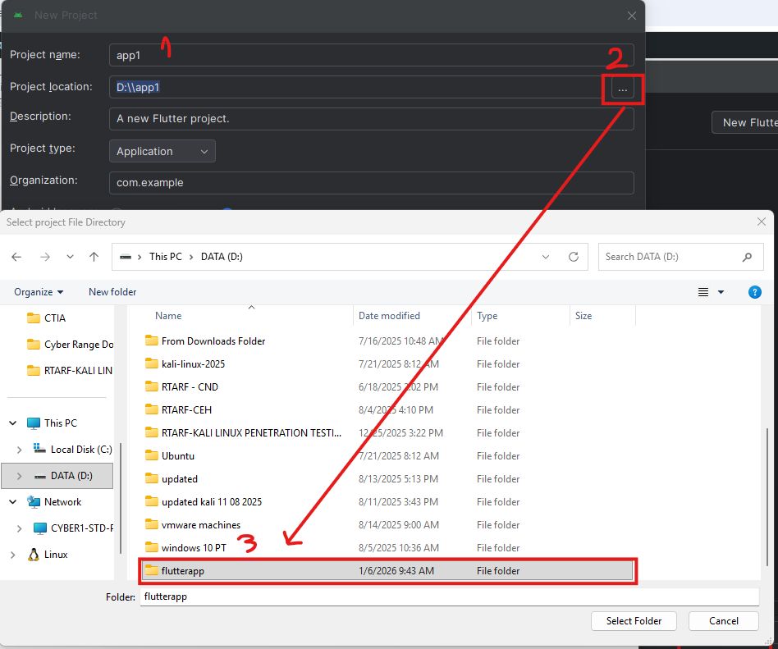The image size is (778, 649).
Task: Open the Organize menu
Action: tap(39, 292)
